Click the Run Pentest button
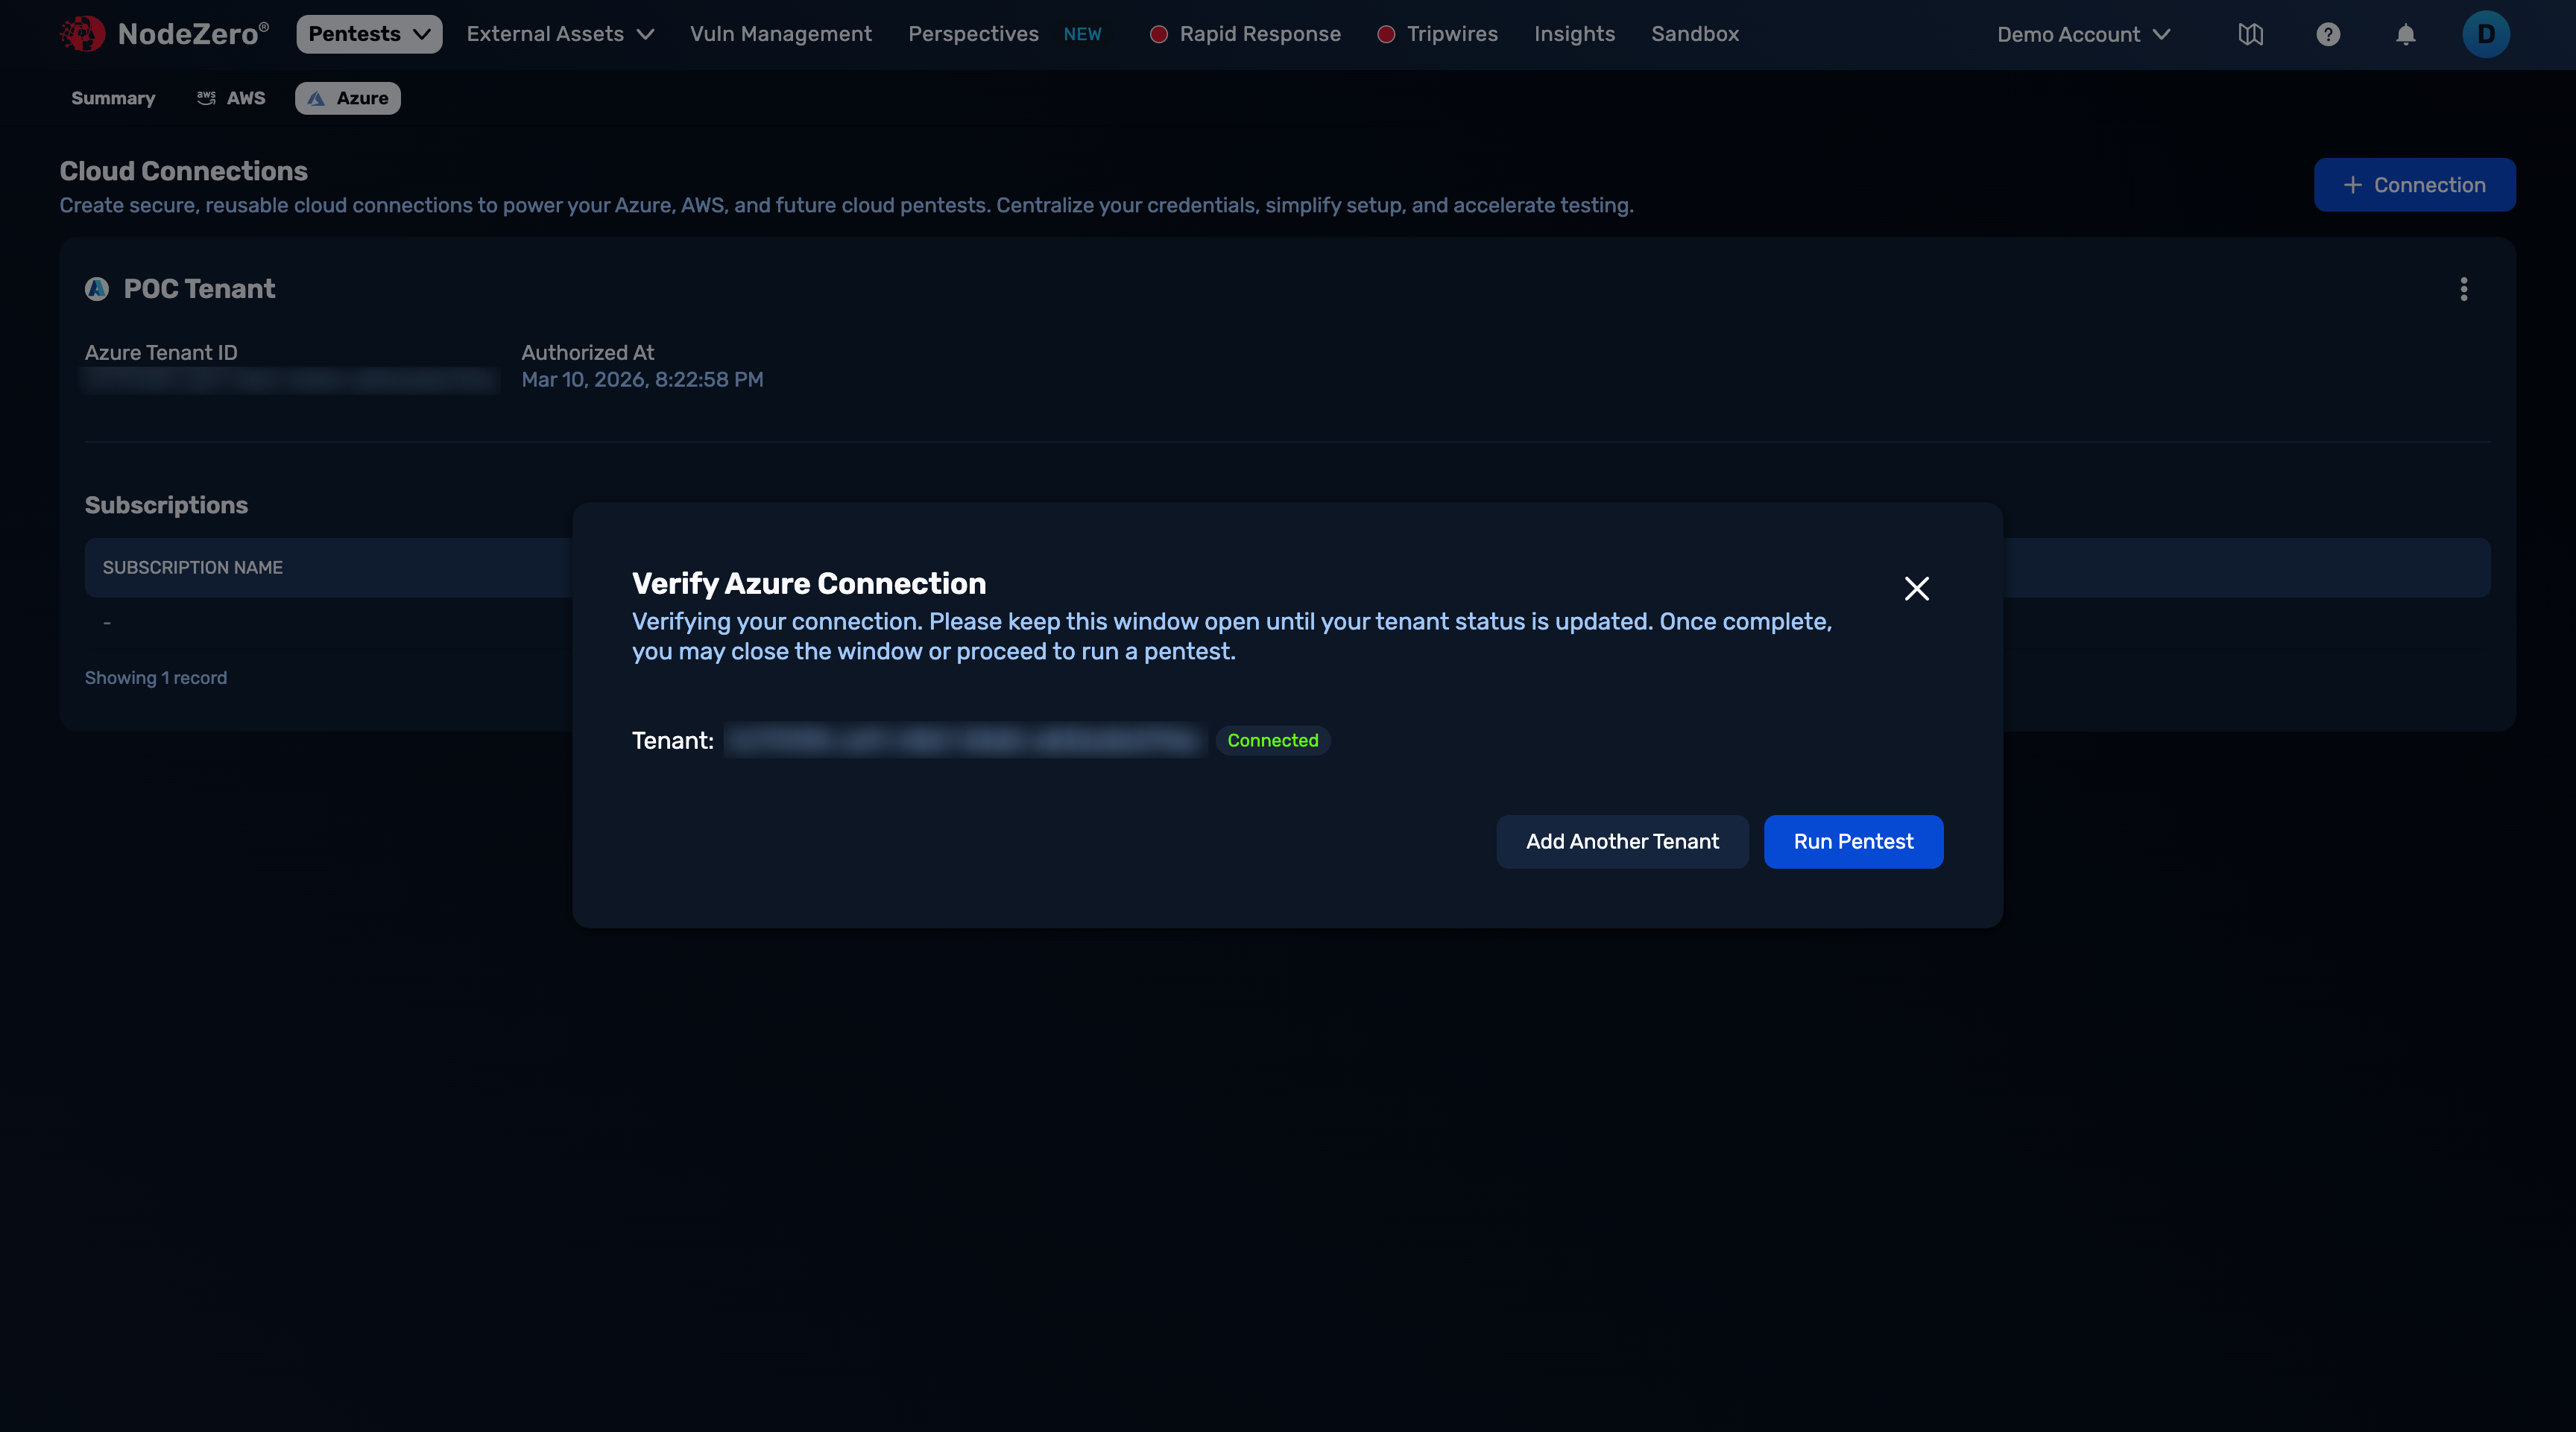The image size is (2576, 1432). pos(1853,840)
